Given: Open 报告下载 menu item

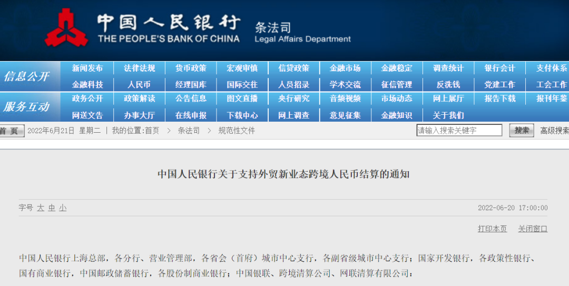Looking at the screenshot, I should click(x=500, y=98).
